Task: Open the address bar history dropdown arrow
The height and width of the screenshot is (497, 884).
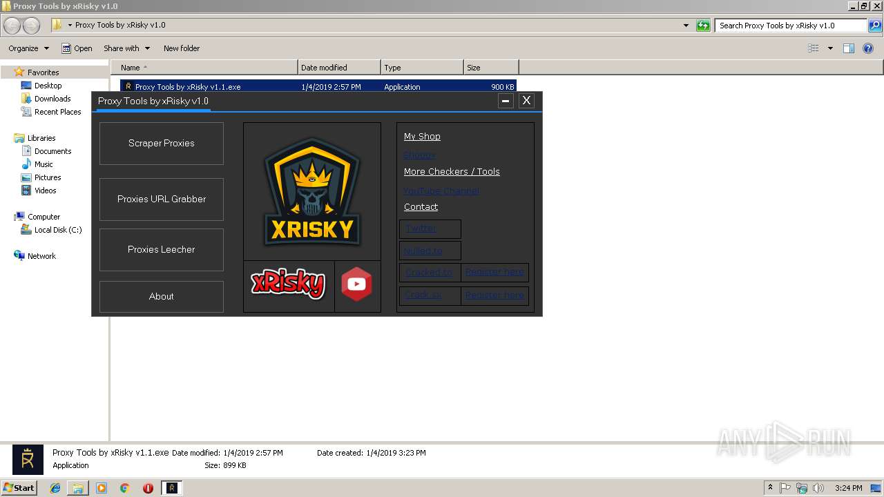Action: 686,26
